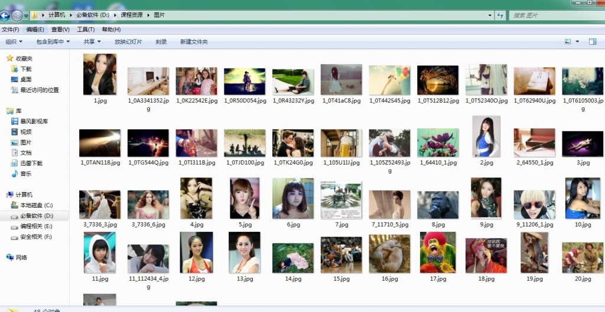The image size is (605, 312).
Task: Select thumbnail of 17.jpg
Action: point(438,252)
